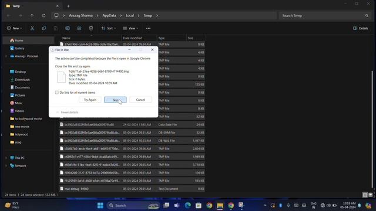Open the New dropdown
This screenshot has width=376, height=211.
tap(14, 28)
